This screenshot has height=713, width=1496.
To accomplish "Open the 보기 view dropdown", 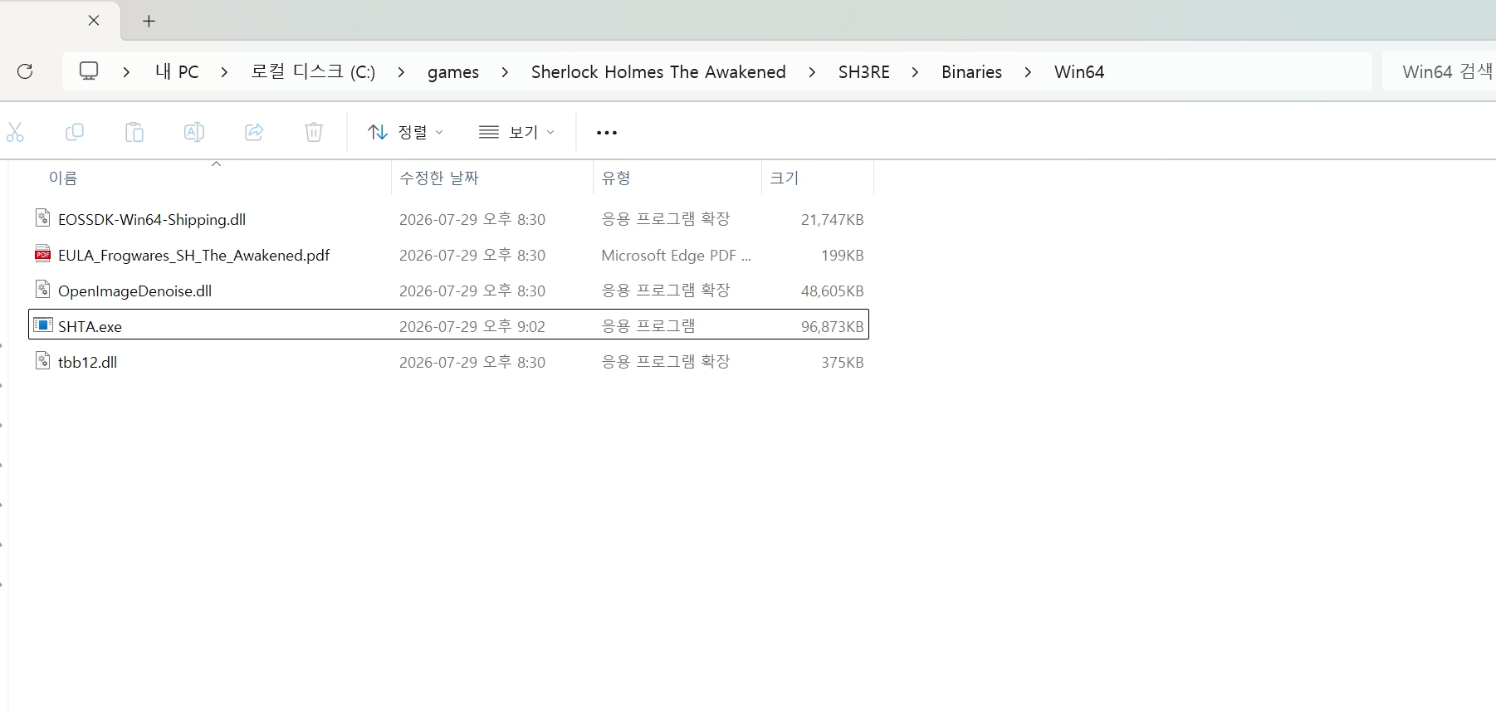I will pyautogui.click(x=516, y=132).
